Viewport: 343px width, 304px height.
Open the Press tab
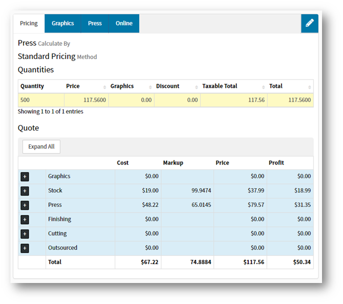pos(95,23)
